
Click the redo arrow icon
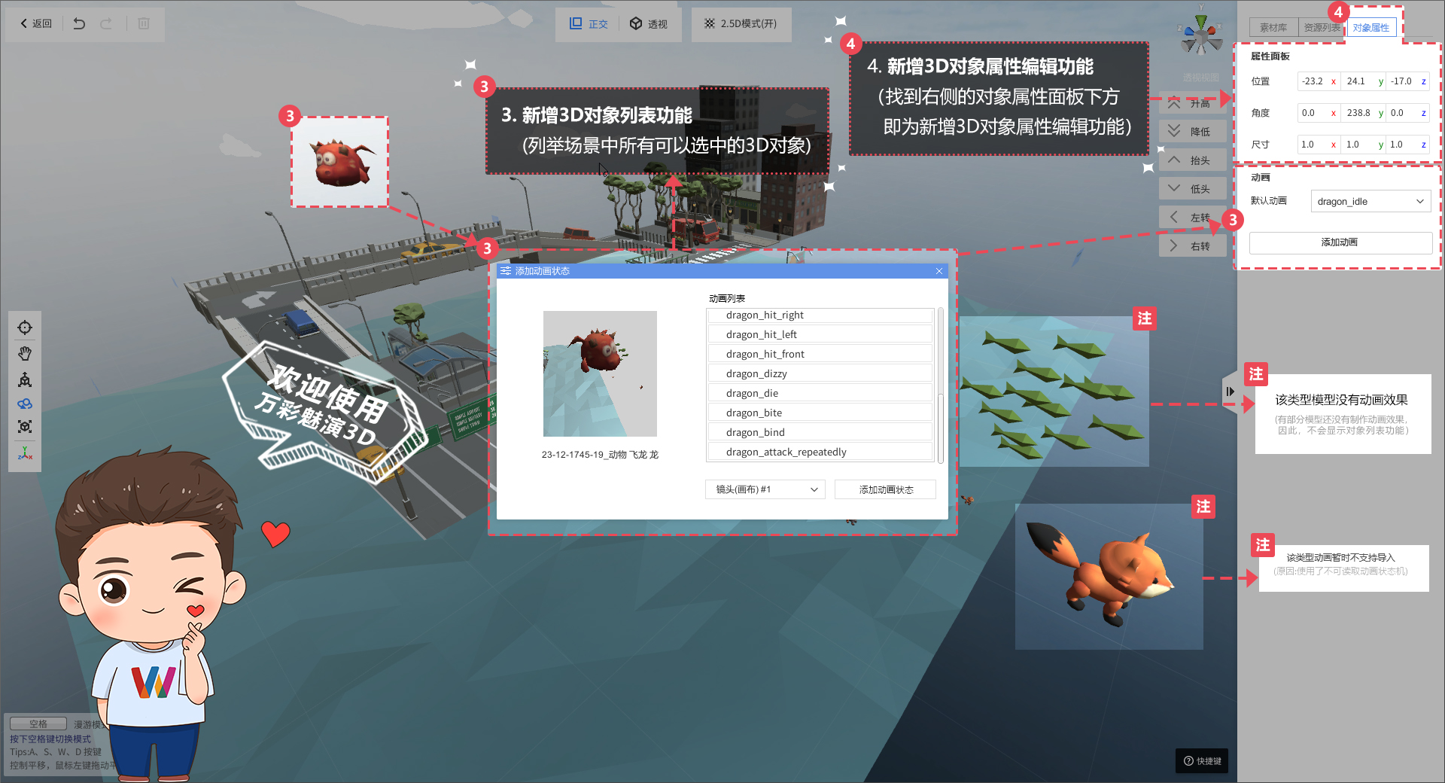106,23
